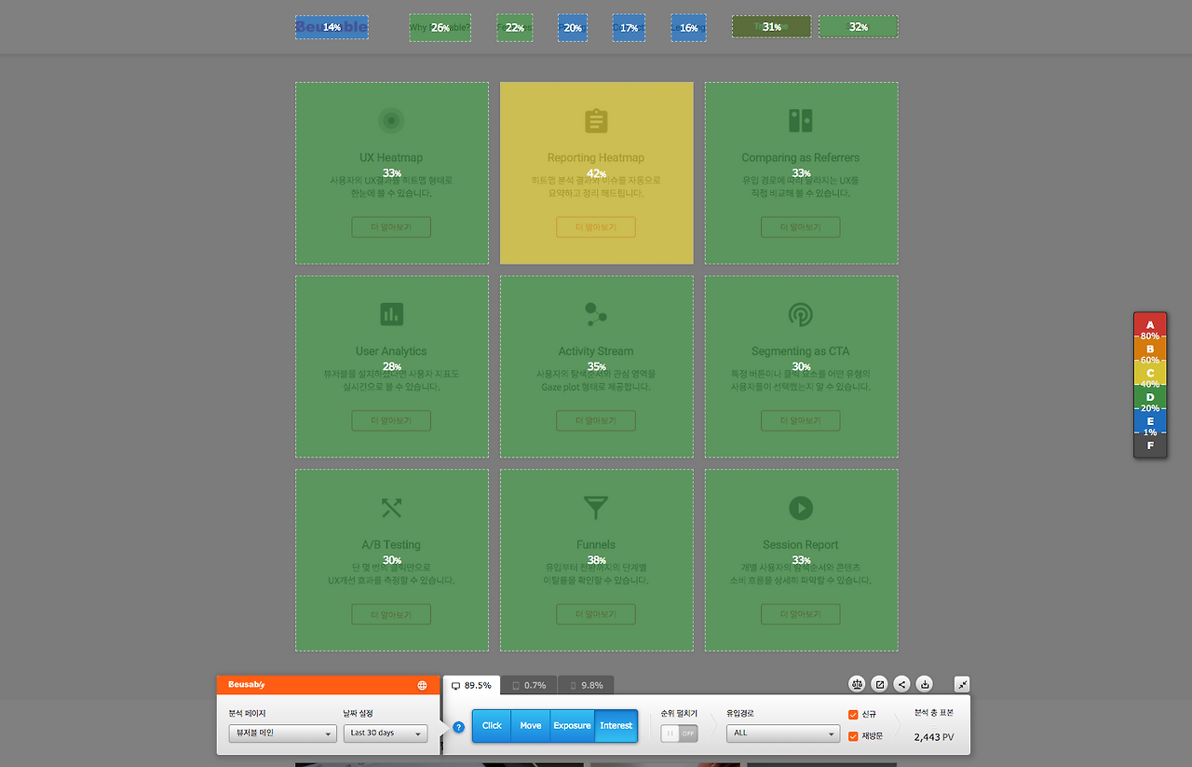The image size is (1192, 767).
Task: Collapse the panel with the minimize arrows icon
Action: [x=962, y=684]
